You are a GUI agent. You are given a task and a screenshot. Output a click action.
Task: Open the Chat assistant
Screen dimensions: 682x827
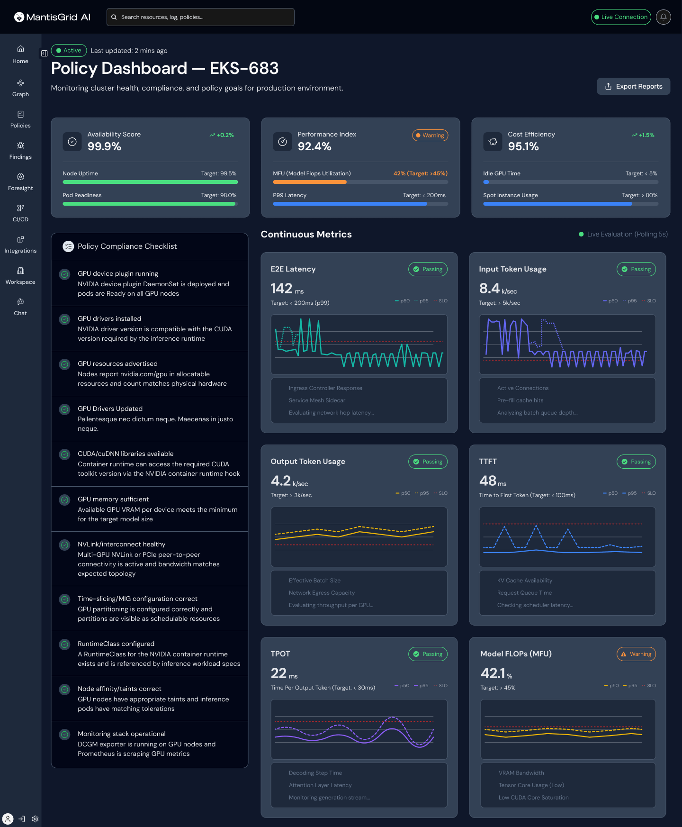click(20, 307)
